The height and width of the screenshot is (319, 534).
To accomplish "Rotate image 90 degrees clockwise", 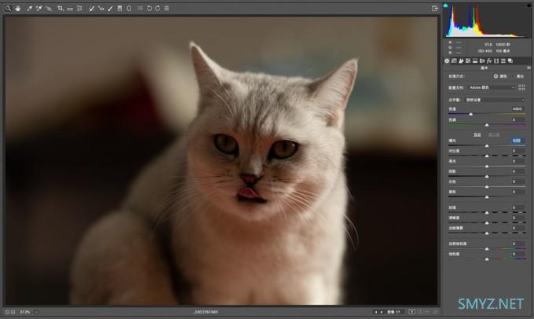I will [x=158, y=8].
